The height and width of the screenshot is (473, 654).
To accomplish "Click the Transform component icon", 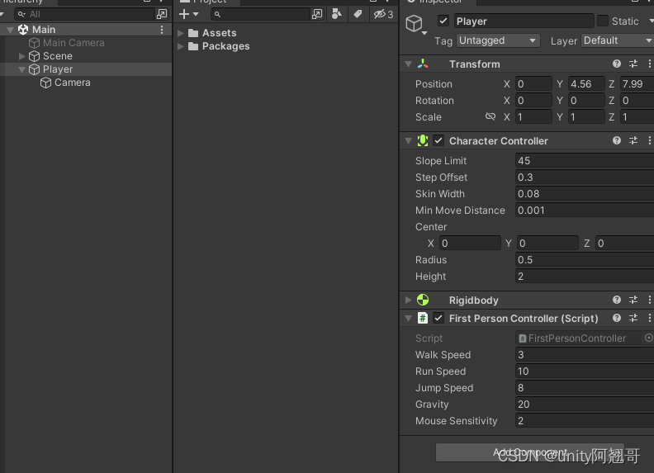I will coord(423,64).
